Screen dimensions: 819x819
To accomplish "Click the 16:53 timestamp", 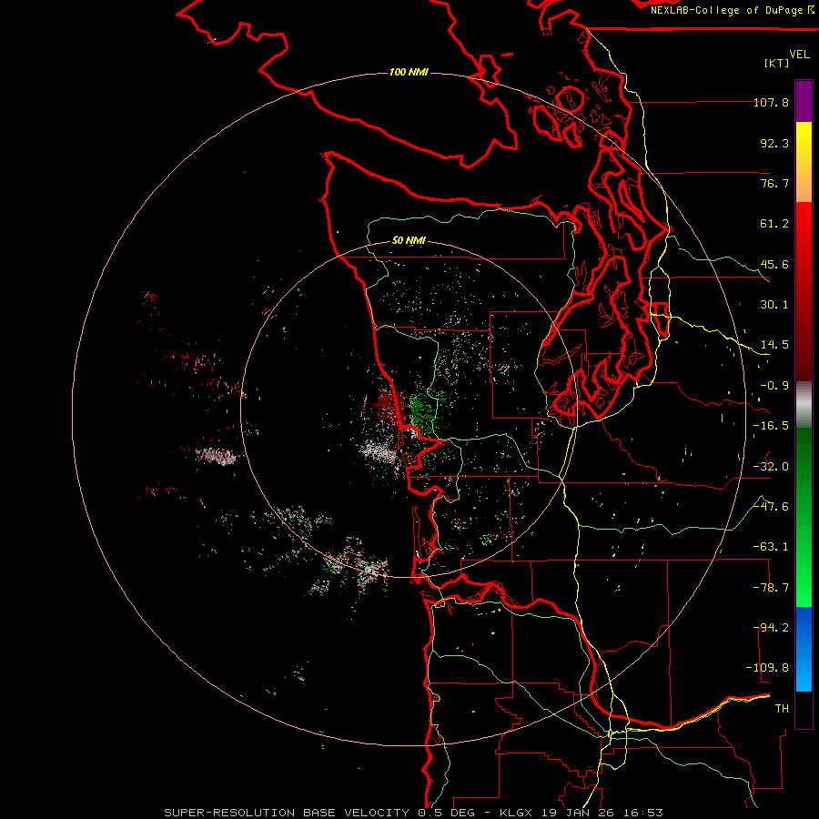I will coord(642,813).
